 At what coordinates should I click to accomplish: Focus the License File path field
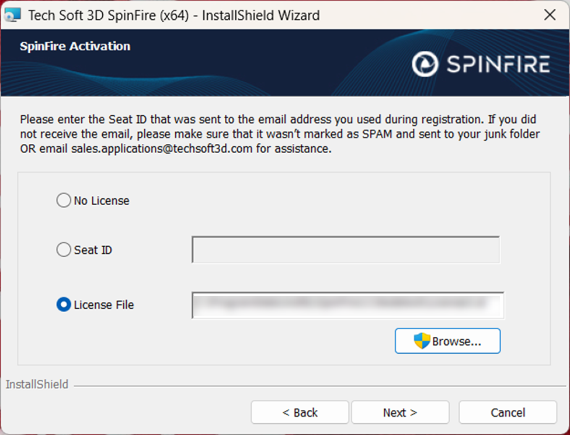[347, 305]
